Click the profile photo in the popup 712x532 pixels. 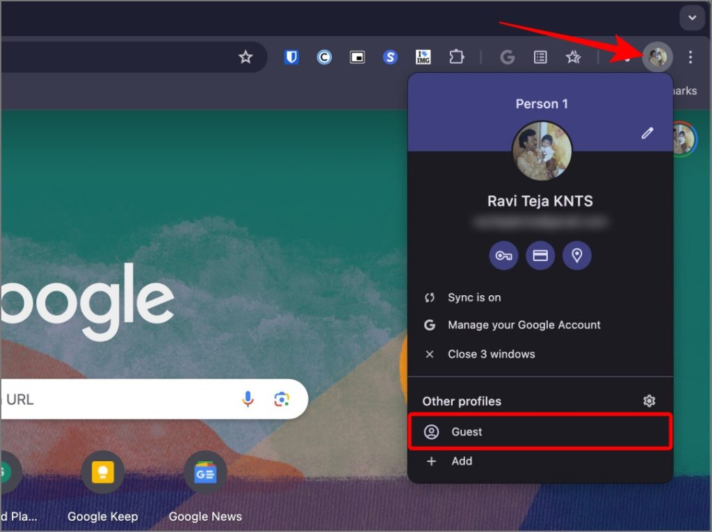(542, 151)
